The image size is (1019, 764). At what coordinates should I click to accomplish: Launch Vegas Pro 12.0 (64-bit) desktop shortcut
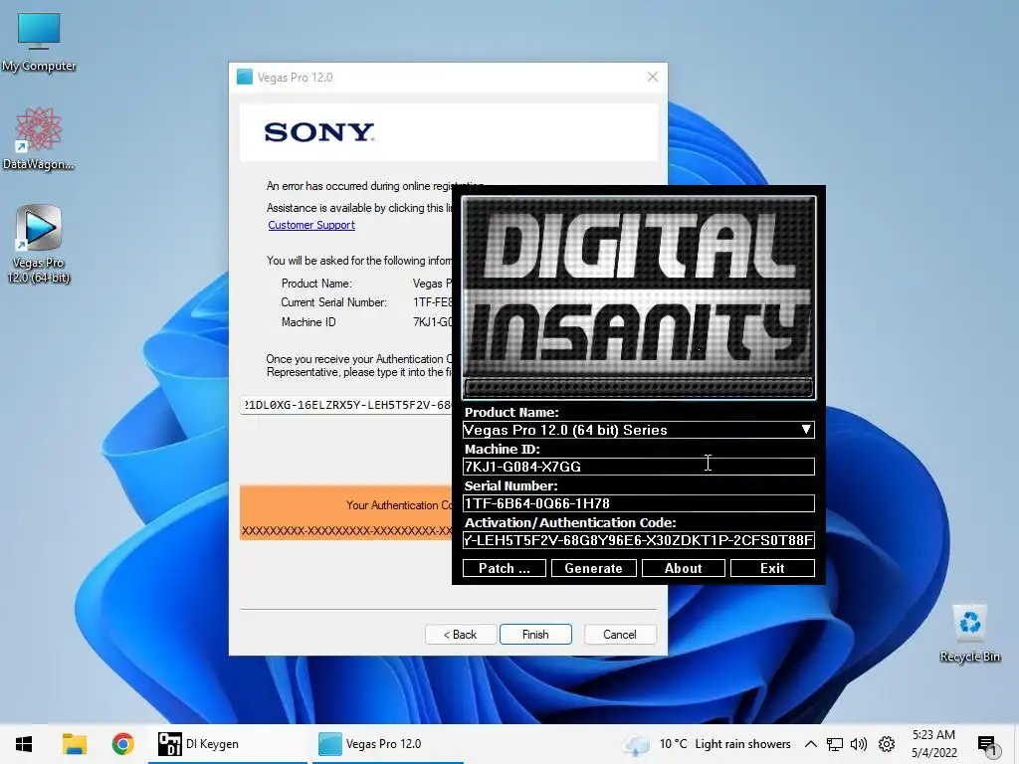click(x=39, y=245)
